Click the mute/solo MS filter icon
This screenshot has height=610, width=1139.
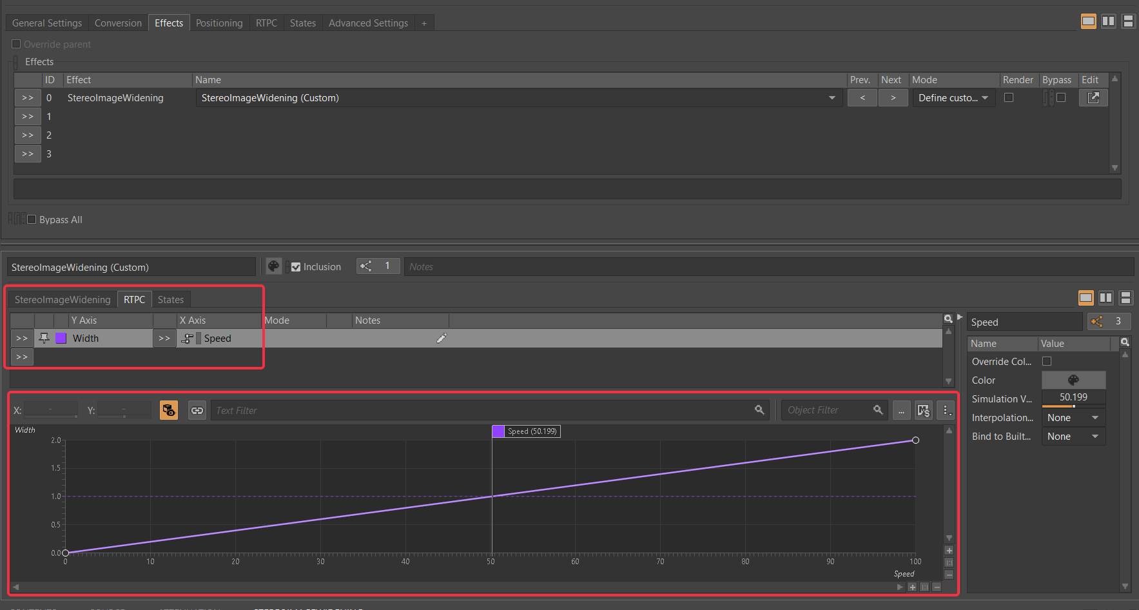click(924, 410)
